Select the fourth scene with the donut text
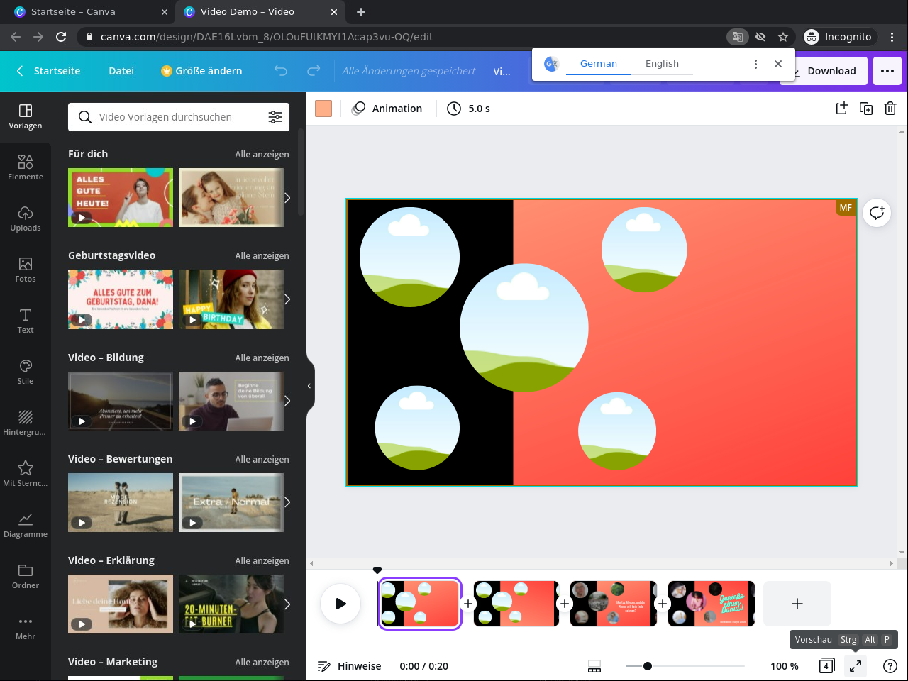This screenshot has width=908, height=681. point(712,604)
